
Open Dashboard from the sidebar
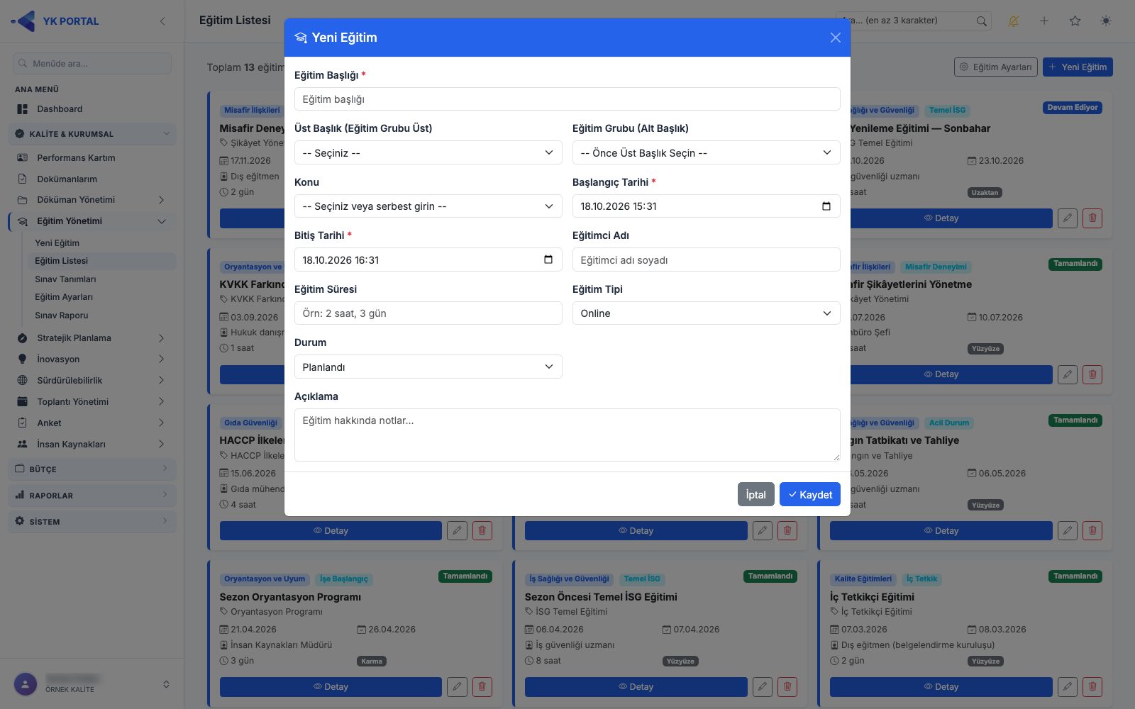tap(92, 109)
